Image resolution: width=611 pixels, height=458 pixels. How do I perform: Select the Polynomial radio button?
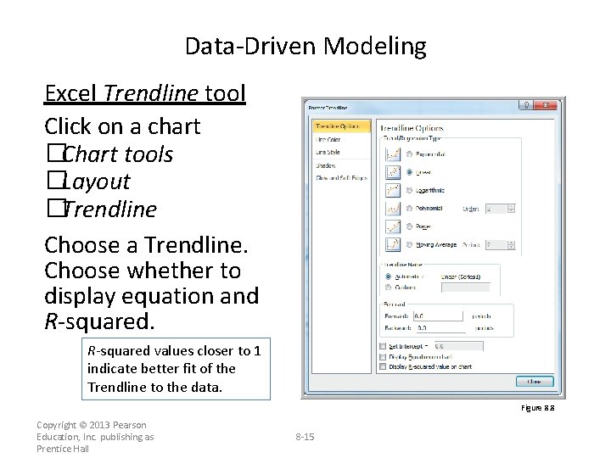click(409, 209)
